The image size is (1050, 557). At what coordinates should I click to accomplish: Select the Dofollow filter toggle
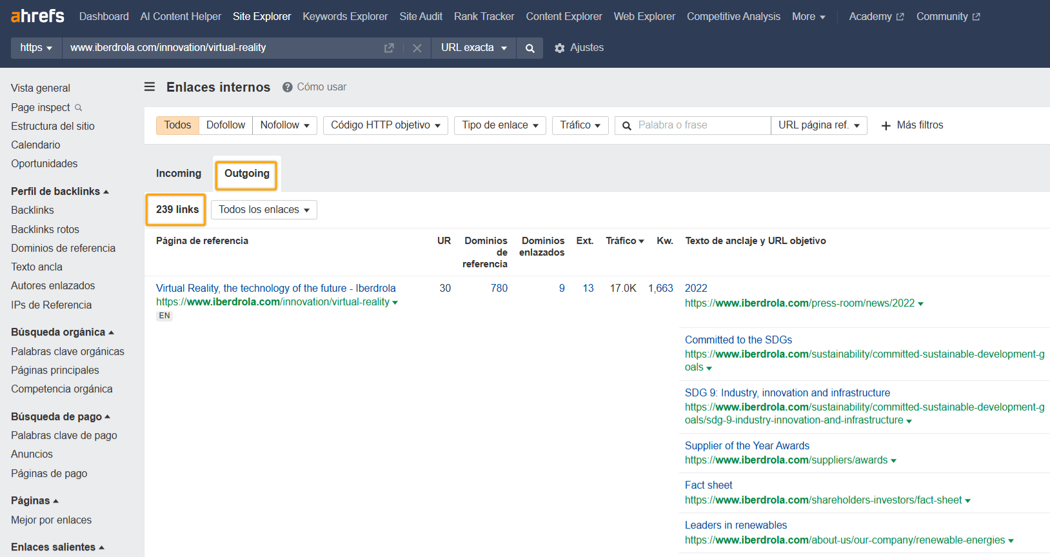tap(226, 125)
